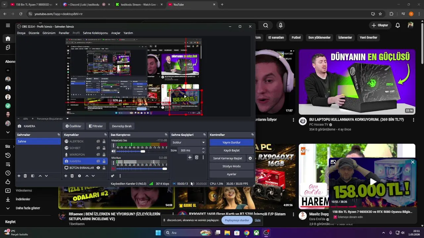Screen dimensions: 424x238
Task: Toggle the lock on BÜTÜN EKRANLAR source
Action: coord(104,168)
